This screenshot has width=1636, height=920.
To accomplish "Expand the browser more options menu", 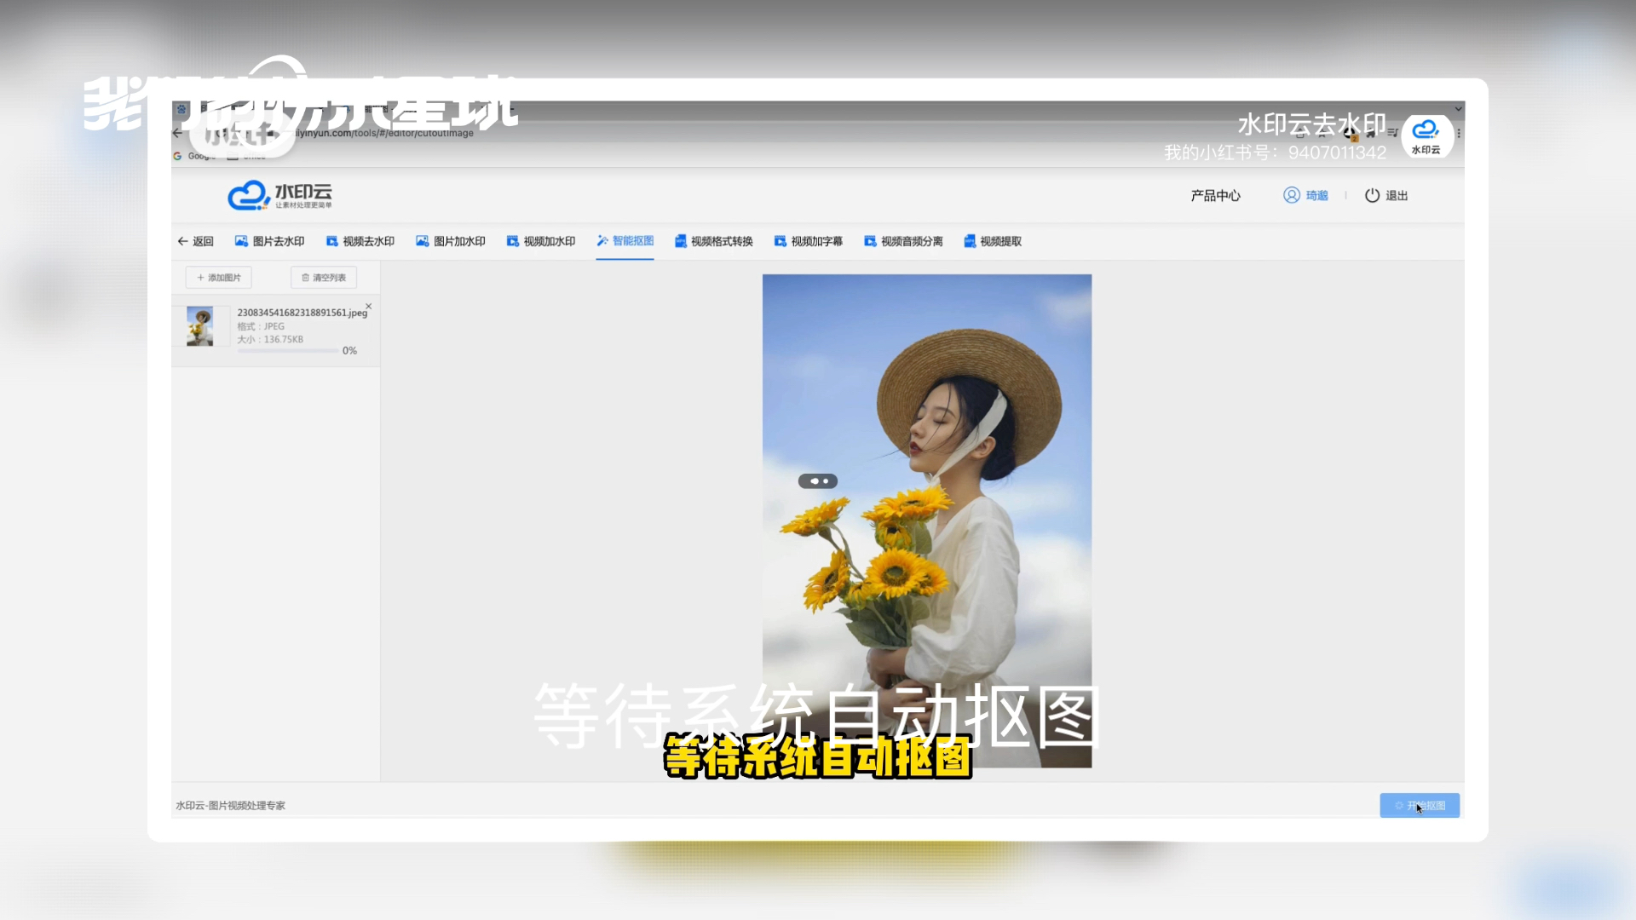I will pos(1458,133).
